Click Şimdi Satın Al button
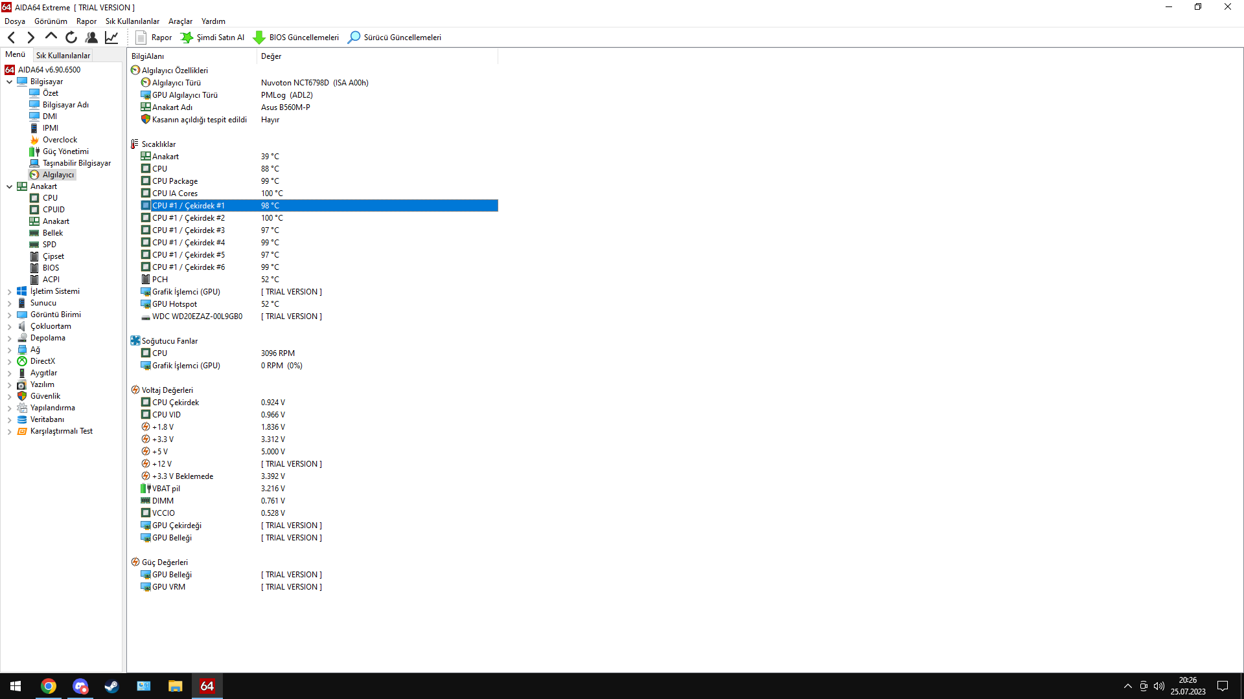The image size is (1244, 699). 213,38
